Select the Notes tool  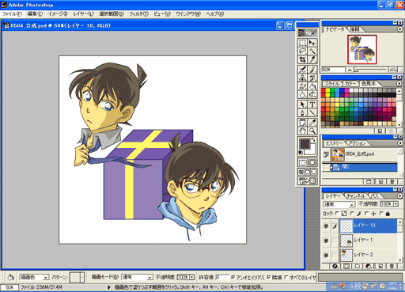tap(302, 123)
